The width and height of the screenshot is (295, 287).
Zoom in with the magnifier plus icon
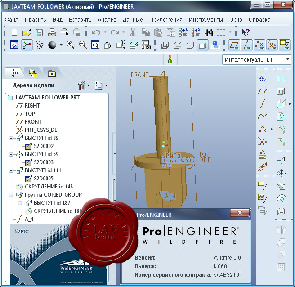click(x=70, y=45)
